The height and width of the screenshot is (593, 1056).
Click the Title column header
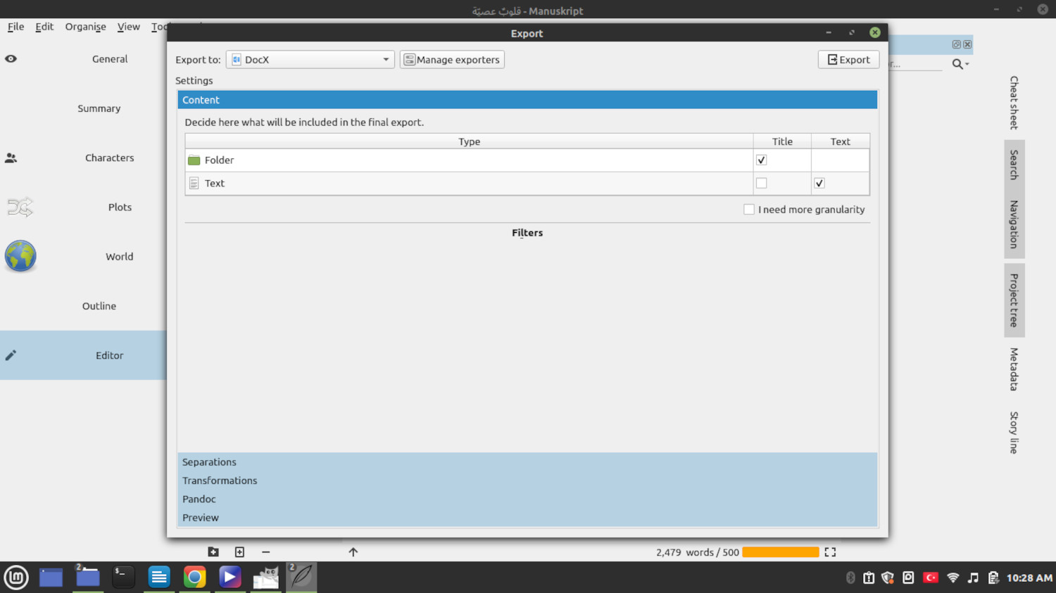782,141
